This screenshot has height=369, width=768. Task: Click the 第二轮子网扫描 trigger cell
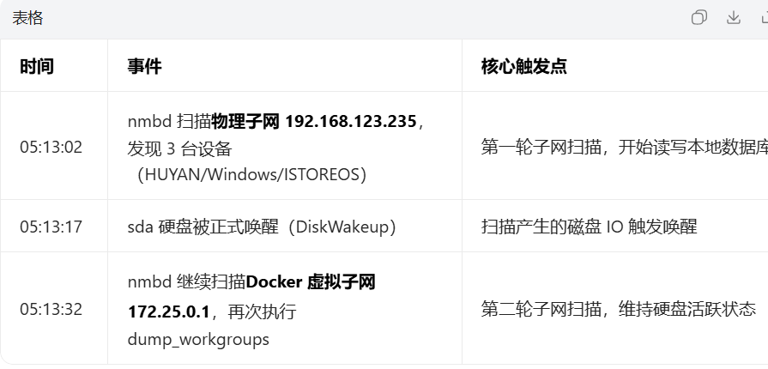tap(618, 309)
